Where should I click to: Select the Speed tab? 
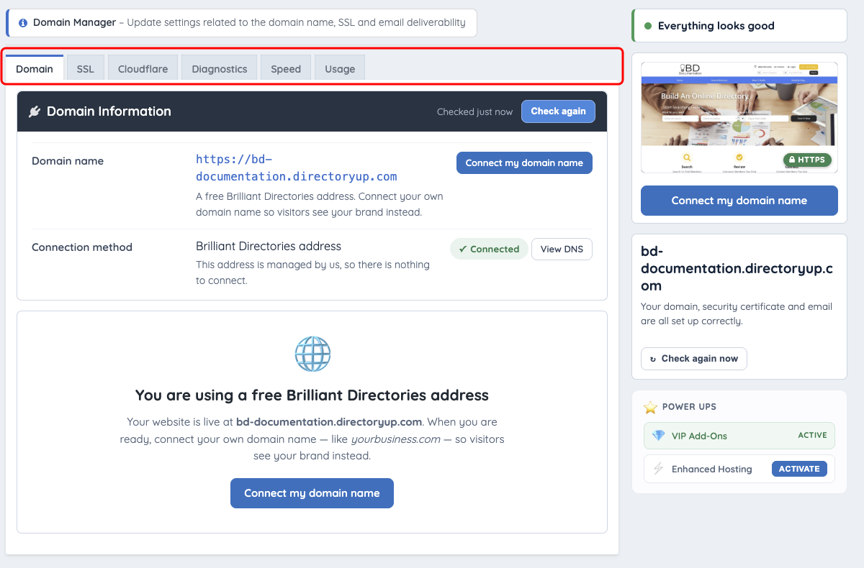(286, 69)
